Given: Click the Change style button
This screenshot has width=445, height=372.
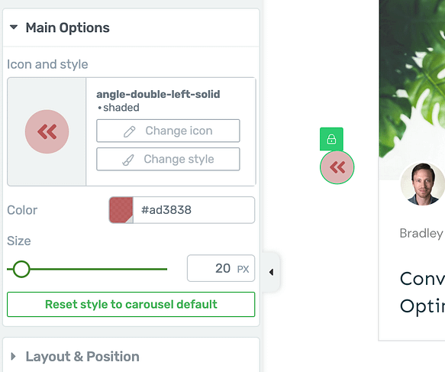Looking at the screenshot, I should (x=168, y=159).
